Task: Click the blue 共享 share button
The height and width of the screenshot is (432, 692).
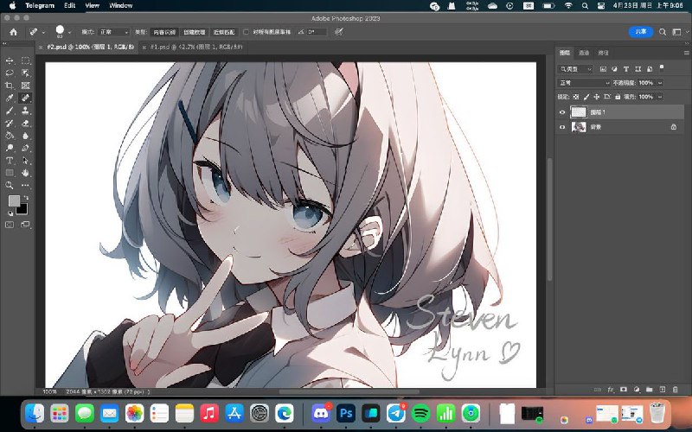Action: point(640,32)
